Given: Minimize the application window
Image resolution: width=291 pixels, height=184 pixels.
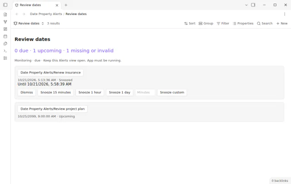Looking at the screenshot, I should coord(264,5).
